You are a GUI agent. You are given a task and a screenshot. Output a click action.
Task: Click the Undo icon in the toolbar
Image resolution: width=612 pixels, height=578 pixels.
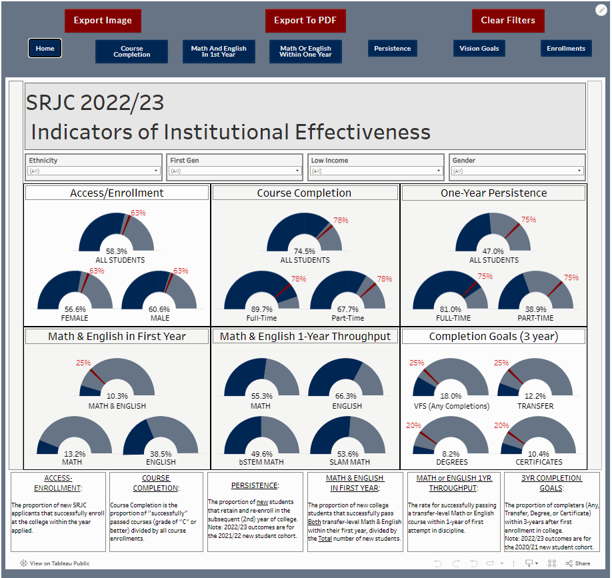(438, 563)
